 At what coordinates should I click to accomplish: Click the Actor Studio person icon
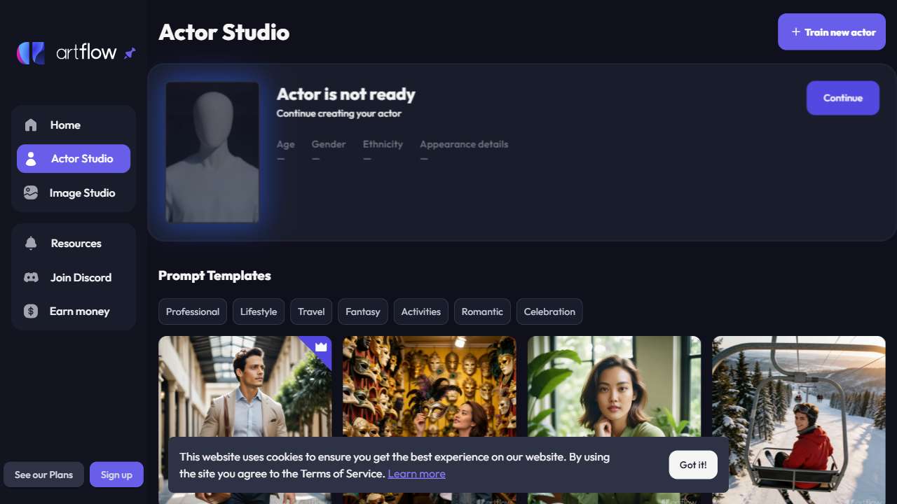tap(31, 159)
